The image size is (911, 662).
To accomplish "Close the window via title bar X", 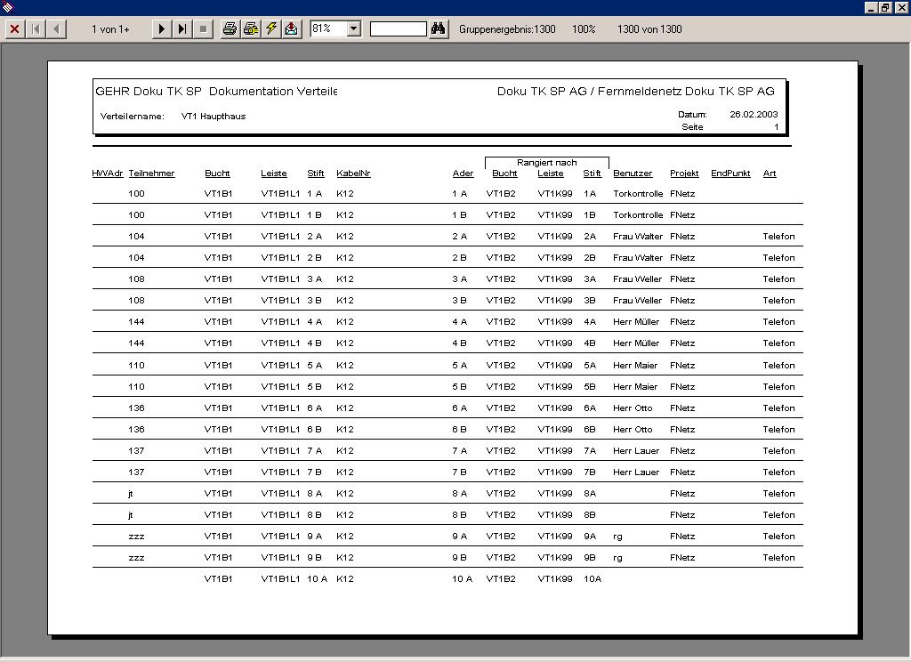I will tap(900, 7).
